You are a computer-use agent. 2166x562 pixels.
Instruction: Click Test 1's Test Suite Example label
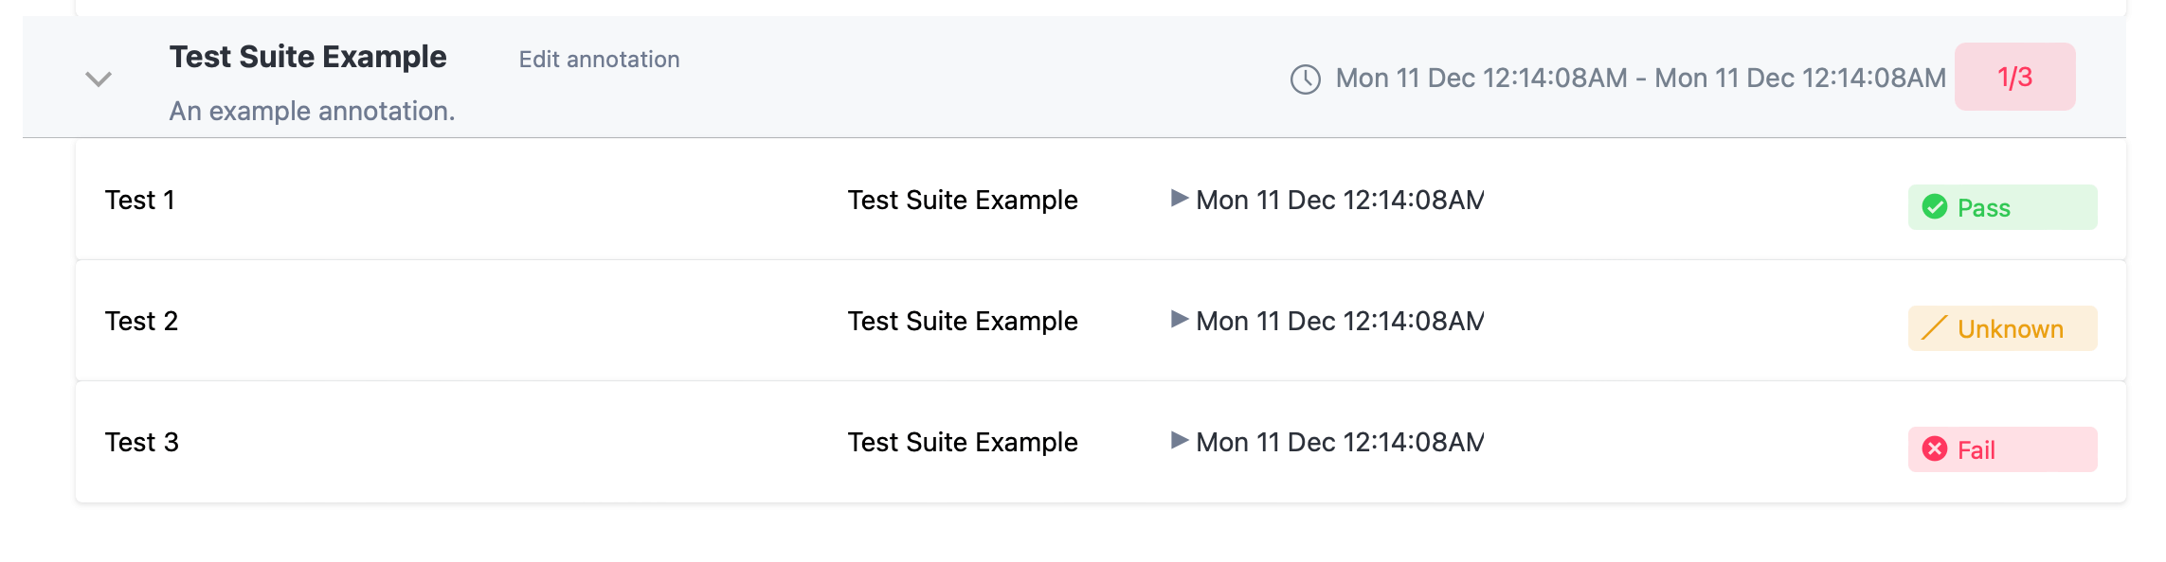(963, 201)
